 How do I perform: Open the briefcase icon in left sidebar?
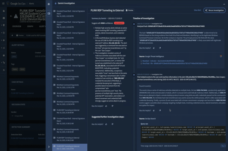pyautogui.click(x=4, y=18)
